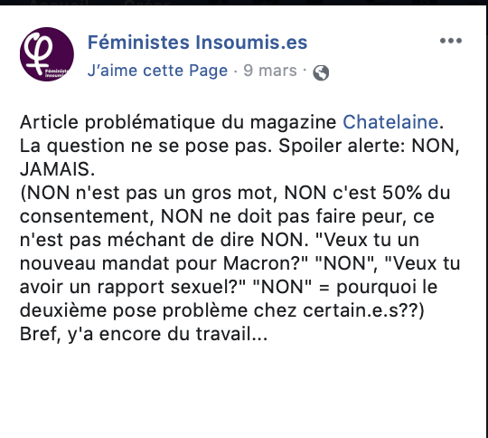Image resolution: width=488 pixels, height=438 pixels.
Task: Click the 50% figure in the post text
Action: pos(402,193)
